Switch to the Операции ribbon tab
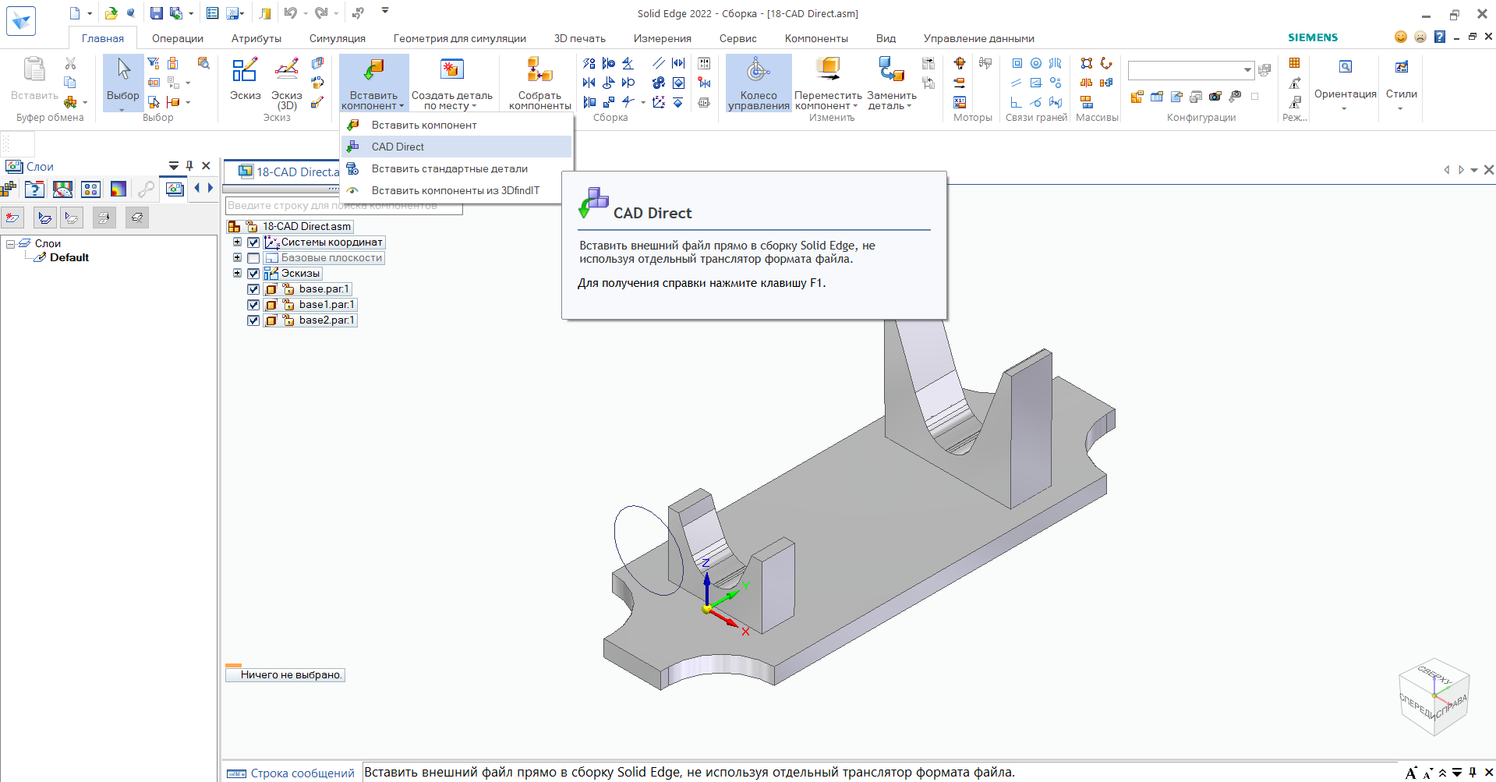The image size is (1496, 782). pyautogui.click(x=178, y=38)
